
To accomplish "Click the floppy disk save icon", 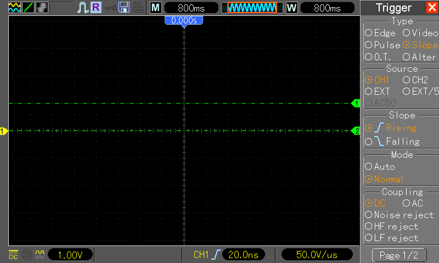I will tap(124, 7).
